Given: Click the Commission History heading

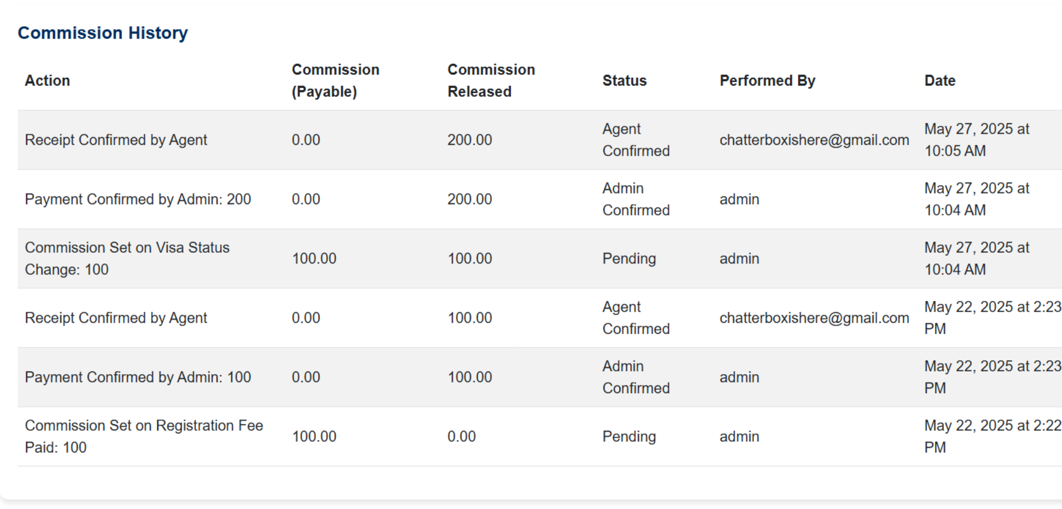Looking at the screenshot, I should [x=103, y=33].
